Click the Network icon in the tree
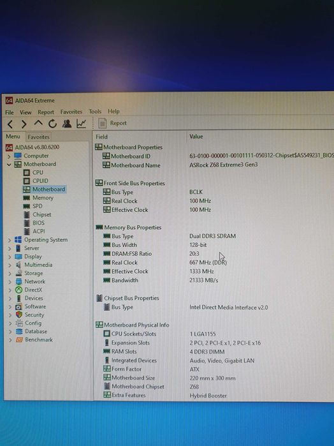The width and height of the screenshot is (334, 446). coord(18,281)
